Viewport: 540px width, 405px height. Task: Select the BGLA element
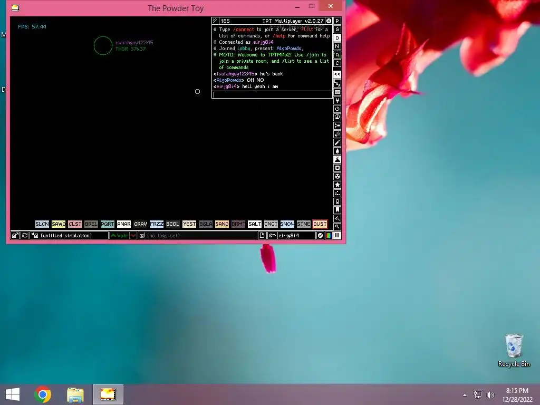click(x=206, y=224)
